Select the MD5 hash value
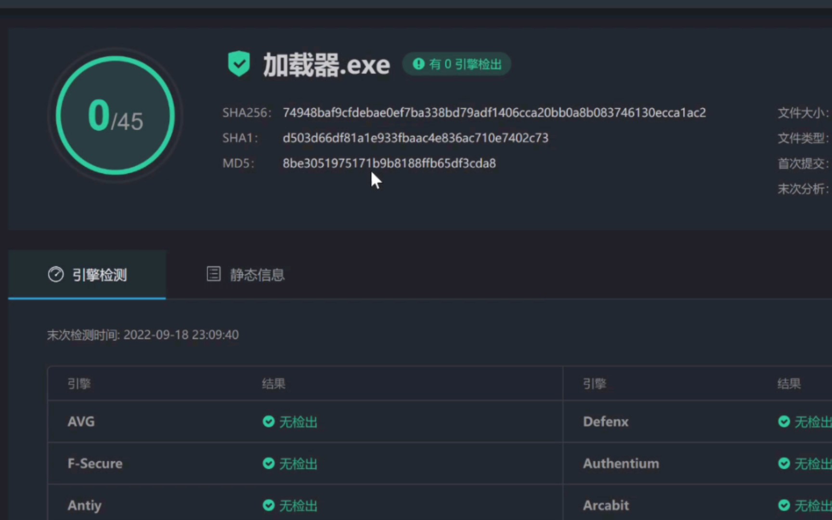 coord(389,164)
